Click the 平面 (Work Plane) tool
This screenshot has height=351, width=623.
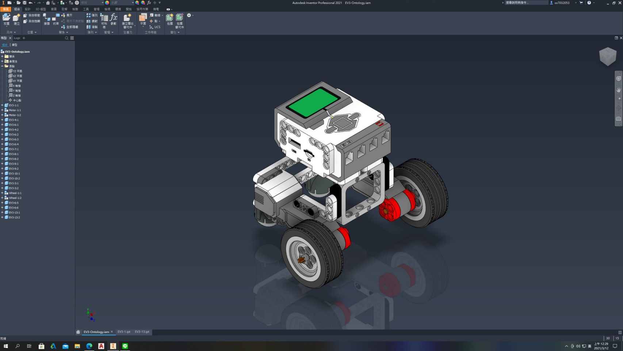pyautogui.click(x=143, y=19)
